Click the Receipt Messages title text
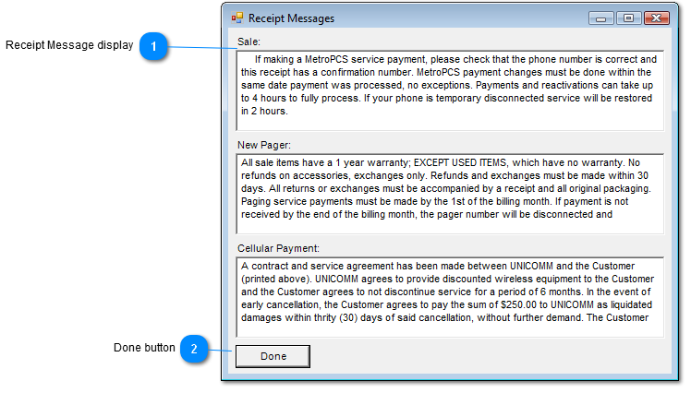Viewport: 691px width, 393px height. click(291, 18)
